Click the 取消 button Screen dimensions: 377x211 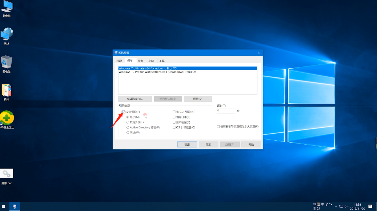click(209, 145)
